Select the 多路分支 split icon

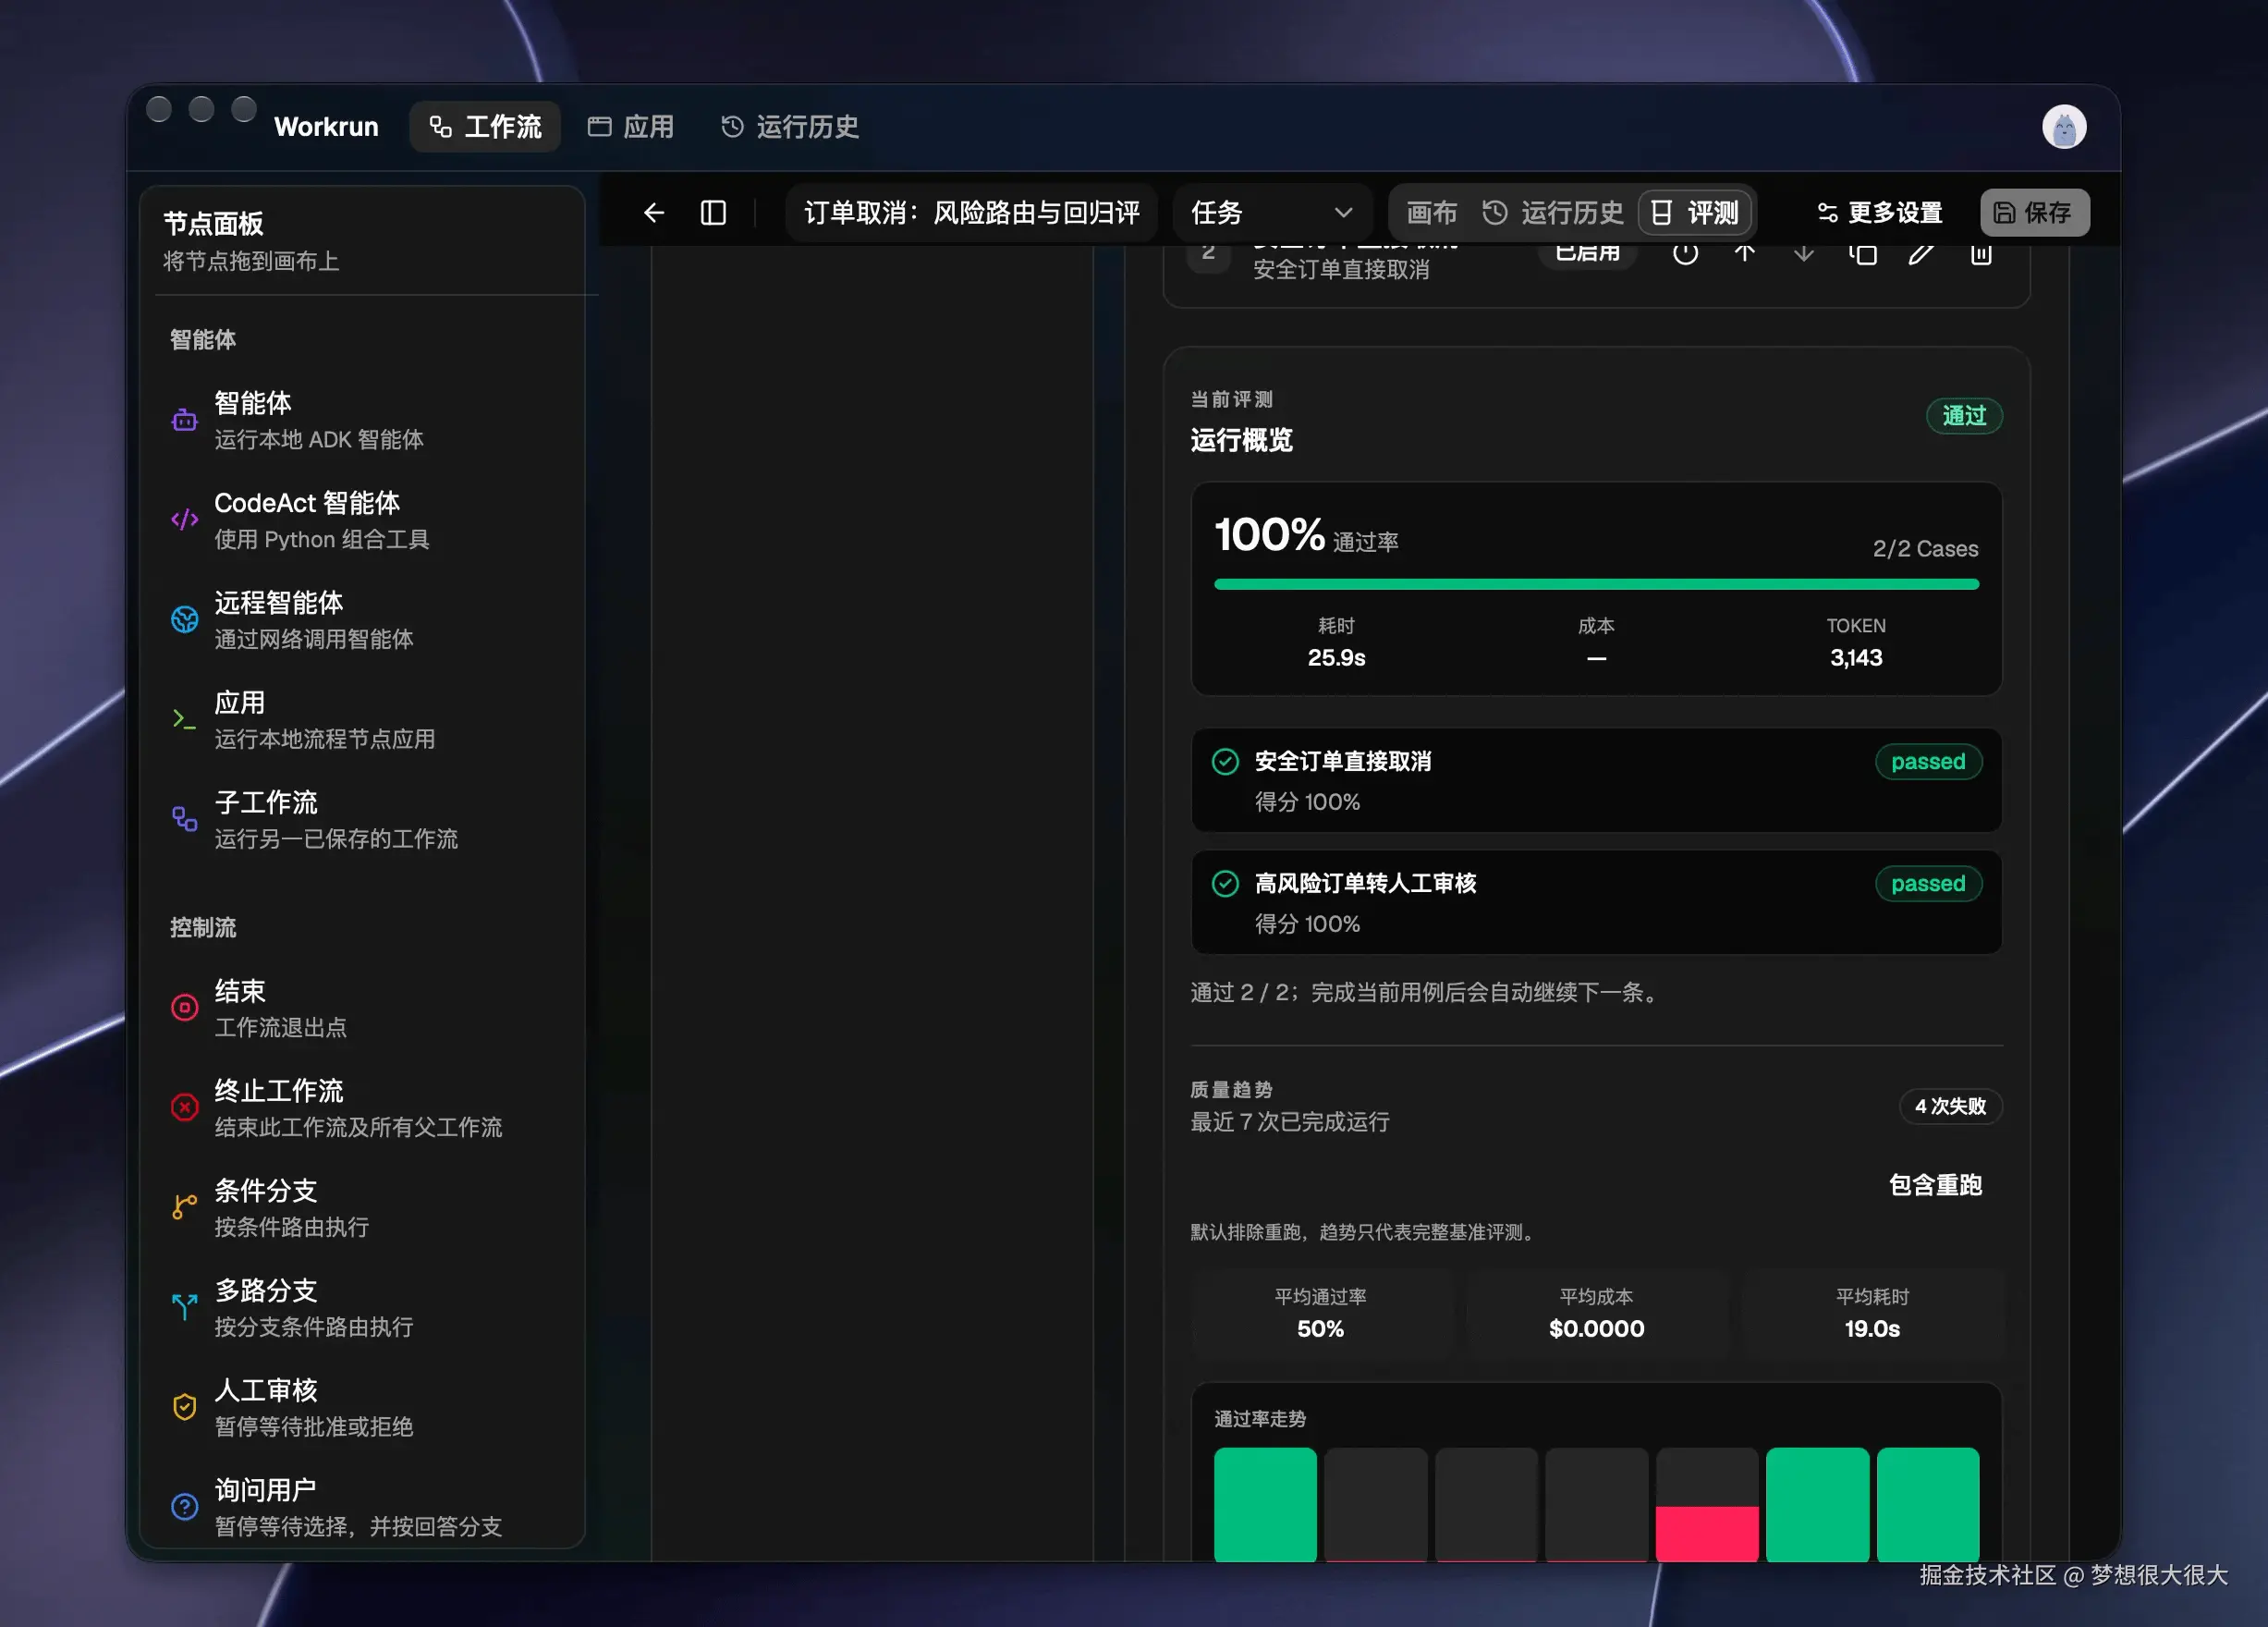(185, 1307)
